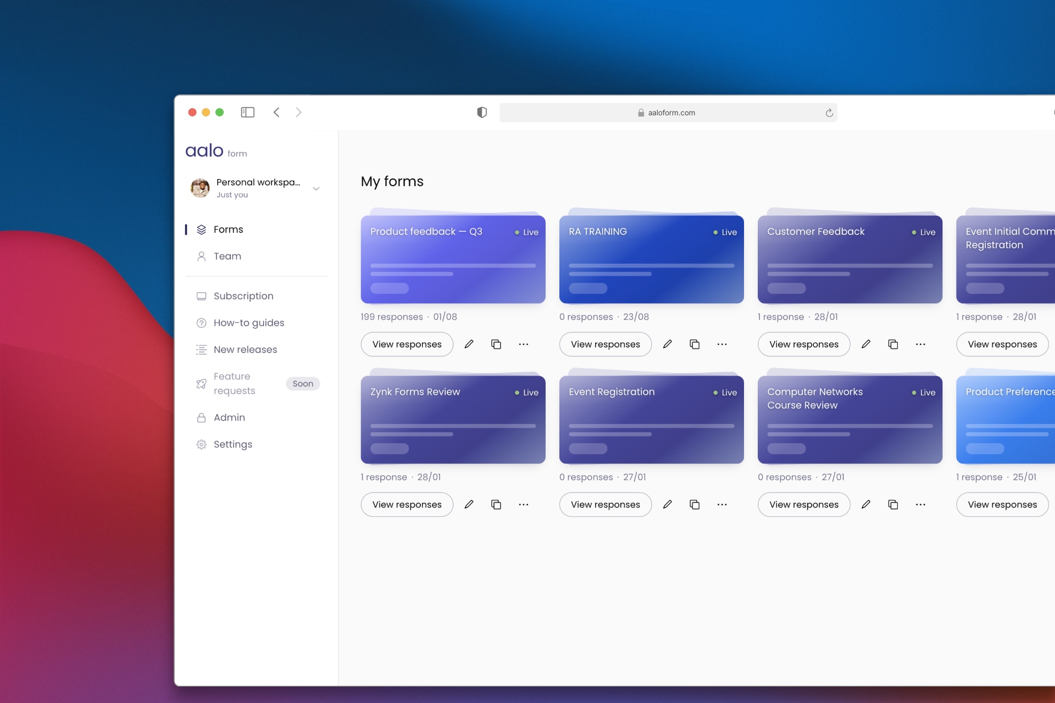1055x703 pixels.
Task: Duplicate the RA TRAINING form
Action: click(x=695, y=344)
